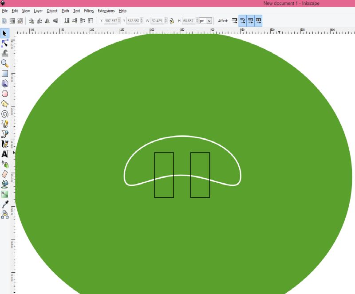355x294 pixels.
Task: Activate the Tweak tool
Action: point(6,53)
